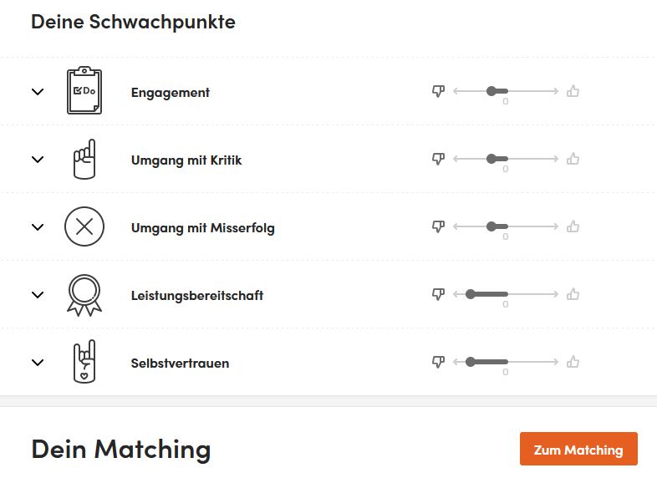The image size is (657, 478).
Task: Expand the Leistungsbereitschaft chevron
Action: pos(38,295)
